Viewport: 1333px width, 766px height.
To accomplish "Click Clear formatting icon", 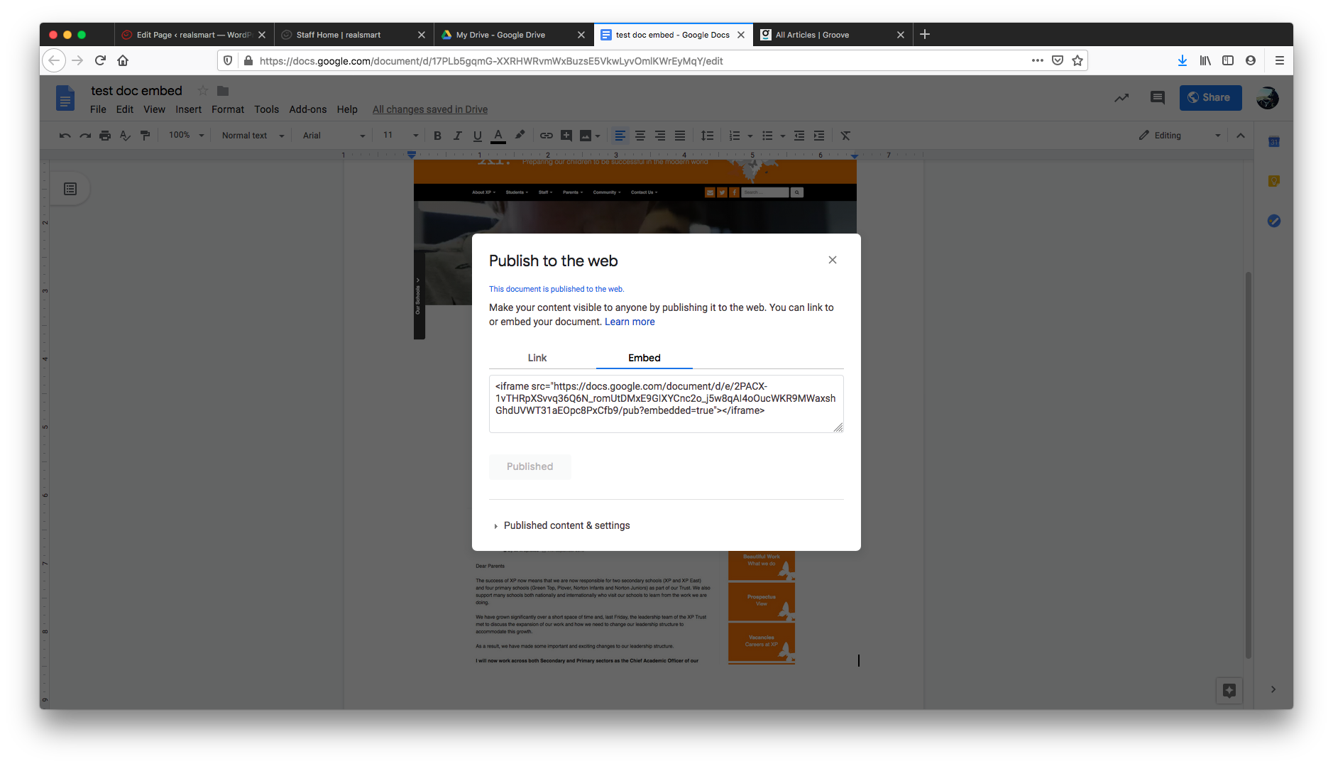I will pos(845,136).
